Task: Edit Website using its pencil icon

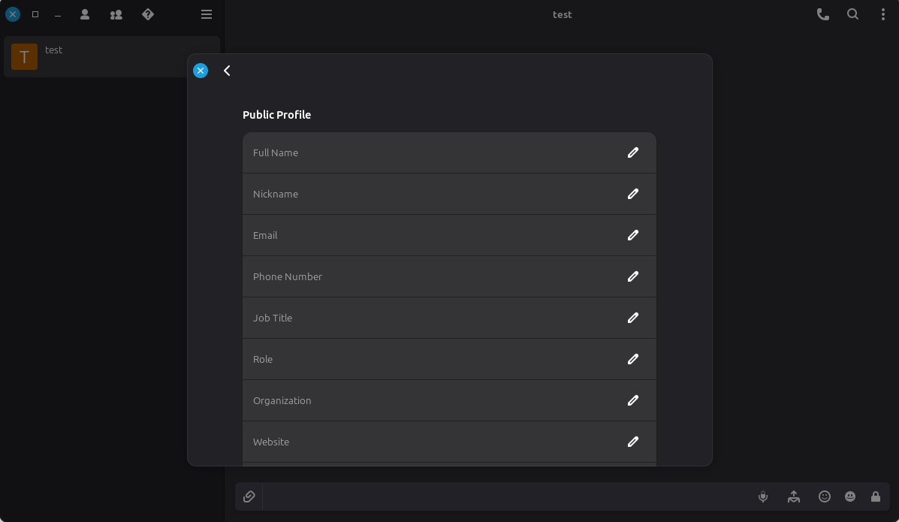Action: pos(633,442)
